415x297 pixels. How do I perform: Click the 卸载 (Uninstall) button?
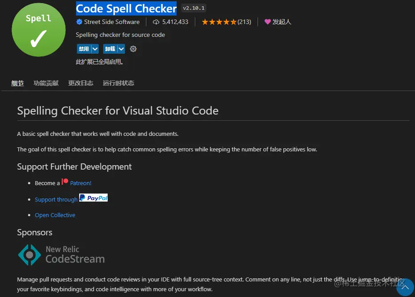(110, 49)
